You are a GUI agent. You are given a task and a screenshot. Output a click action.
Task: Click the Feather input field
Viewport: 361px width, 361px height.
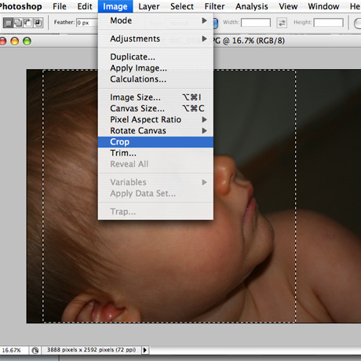[86, 23]
